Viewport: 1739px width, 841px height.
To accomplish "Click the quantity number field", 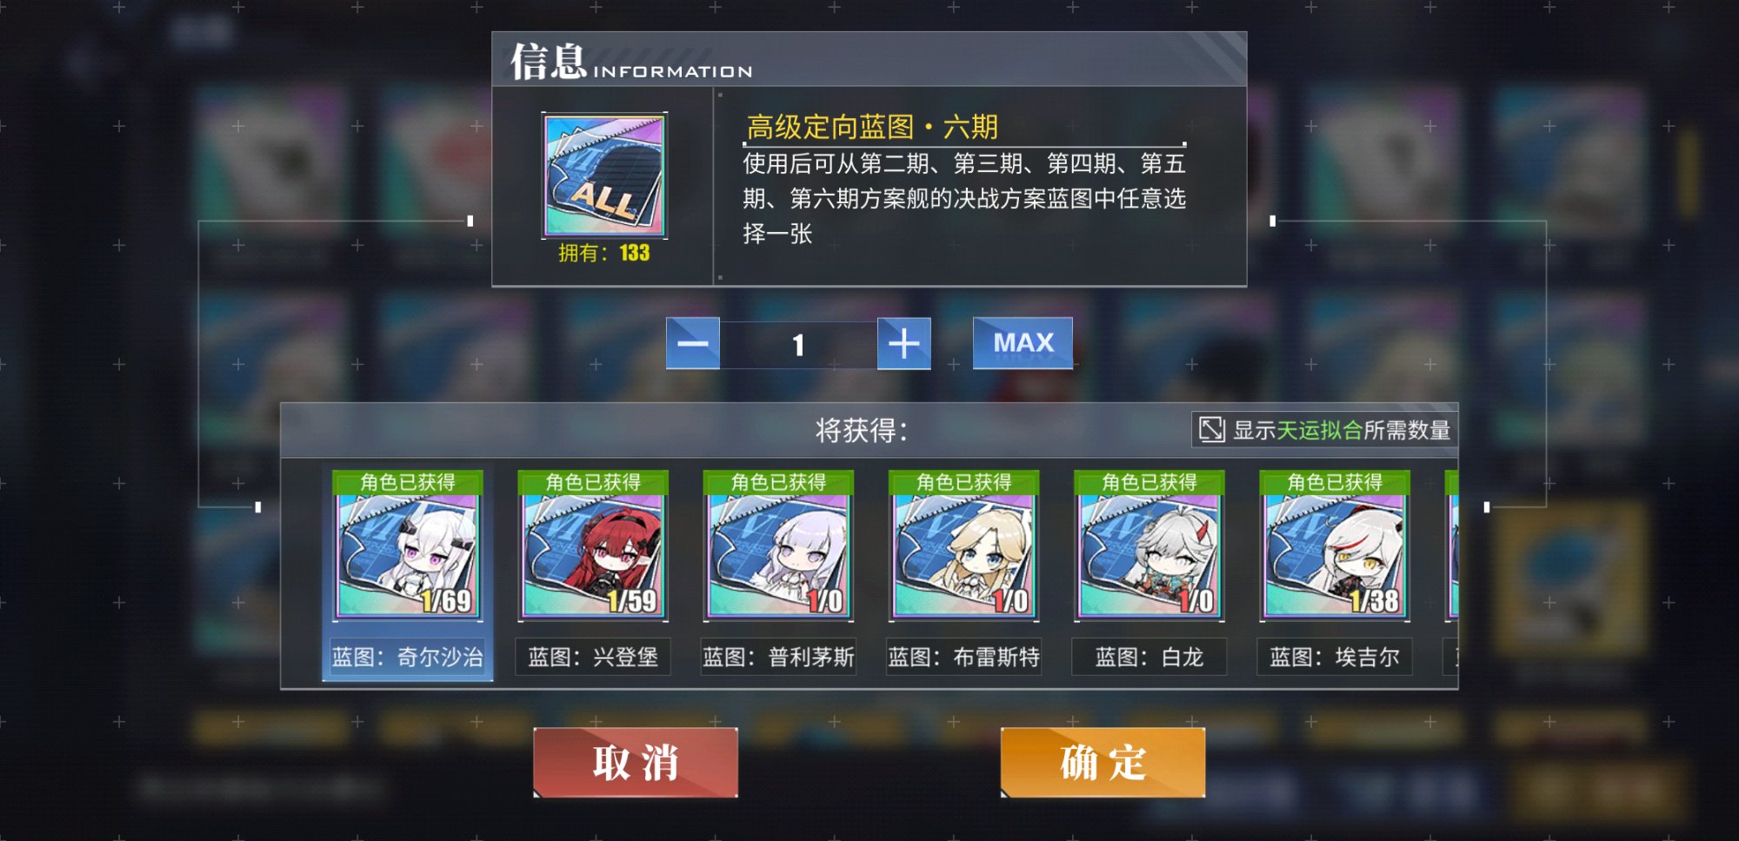I will pos(798,345).
